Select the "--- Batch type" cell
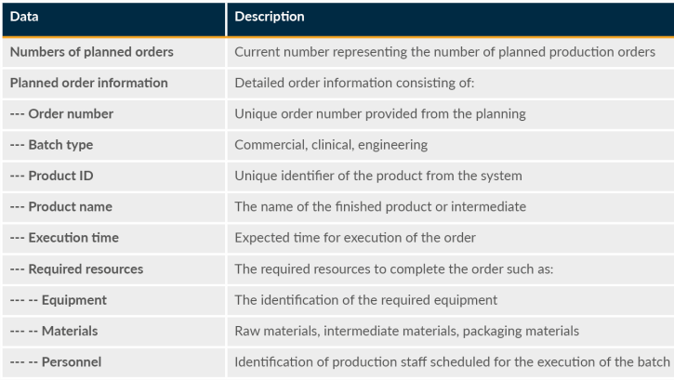Viewport: 674px width, 380px height. [51, 145]
